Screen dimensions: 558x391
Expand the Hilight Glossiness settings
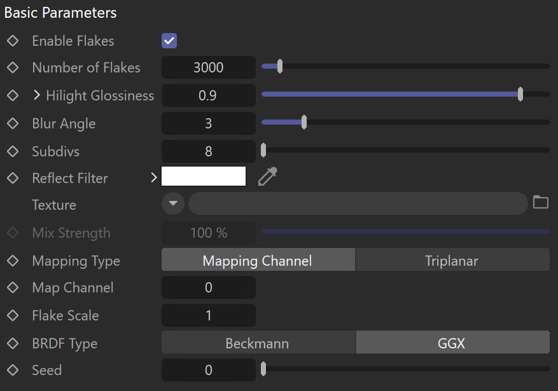(37, 95)
